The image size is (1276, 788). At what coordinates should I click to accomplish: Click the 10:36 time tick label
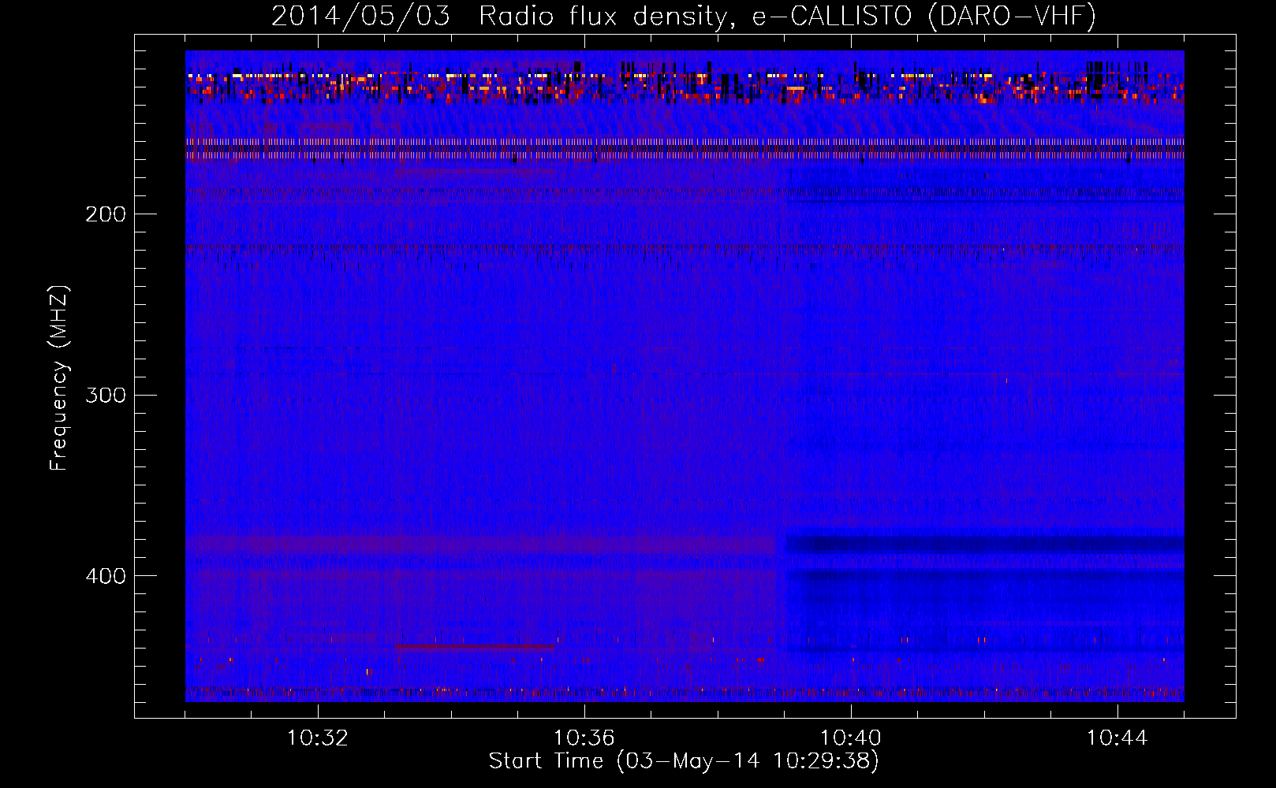click(x=584, y=738)
